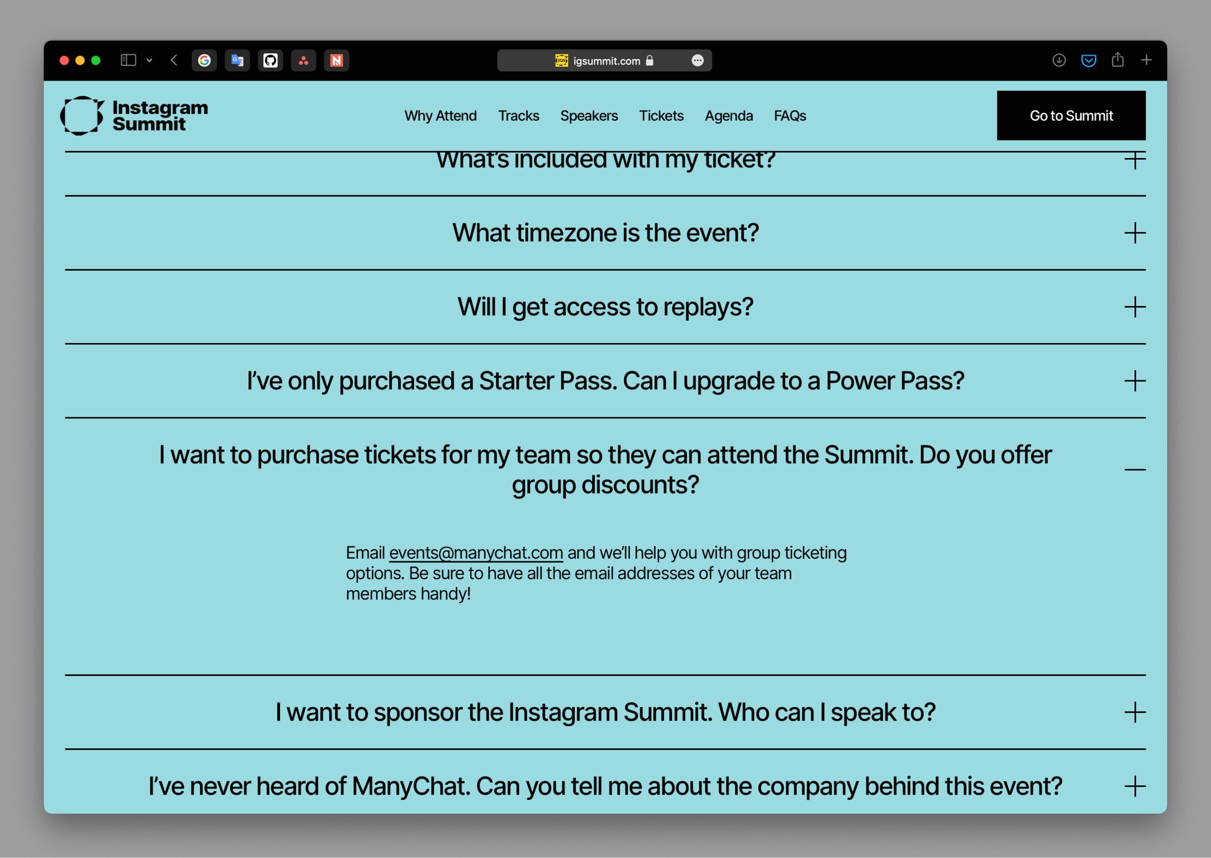Image resolution: width=1211 pixels, height=858 pixels.
Task: Expand the What timezone is the event question
Action: [x=1135, y=233]
